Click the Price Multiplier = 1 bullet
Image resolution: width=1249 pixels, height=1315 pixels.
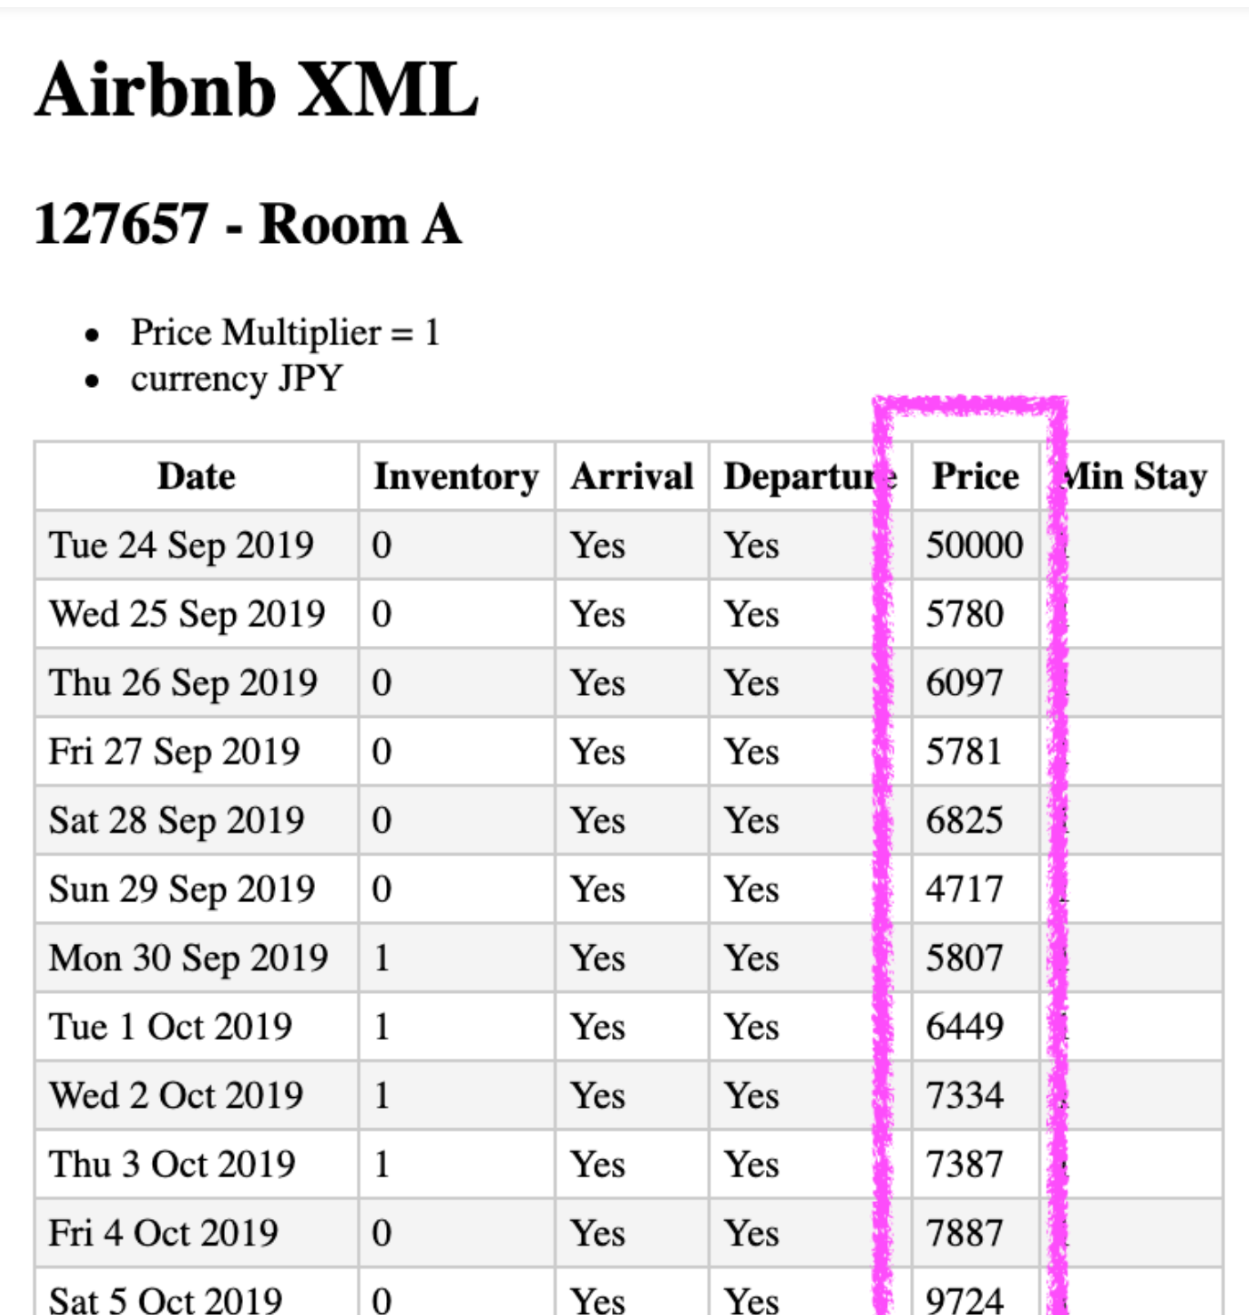click(x=285, y=333)
